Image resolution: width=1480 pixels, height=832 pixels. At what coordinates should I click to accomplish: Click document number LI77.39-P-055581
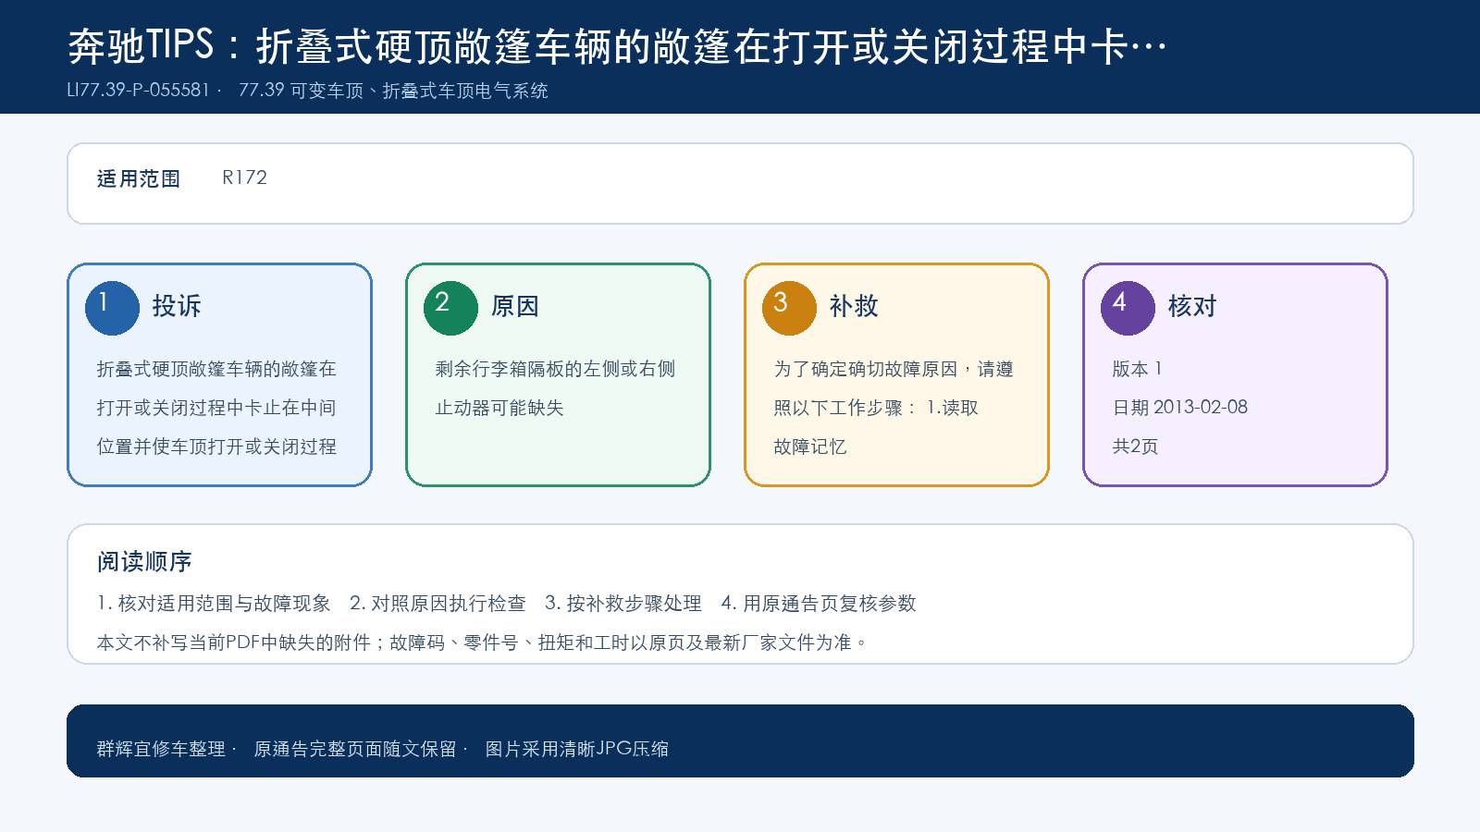click(139, 90)
